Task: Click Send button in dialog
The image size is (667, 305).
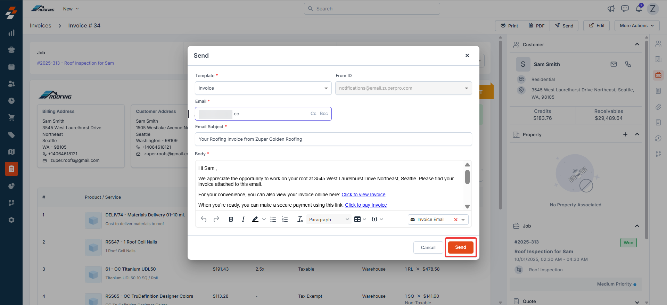Action: point(461,247)
